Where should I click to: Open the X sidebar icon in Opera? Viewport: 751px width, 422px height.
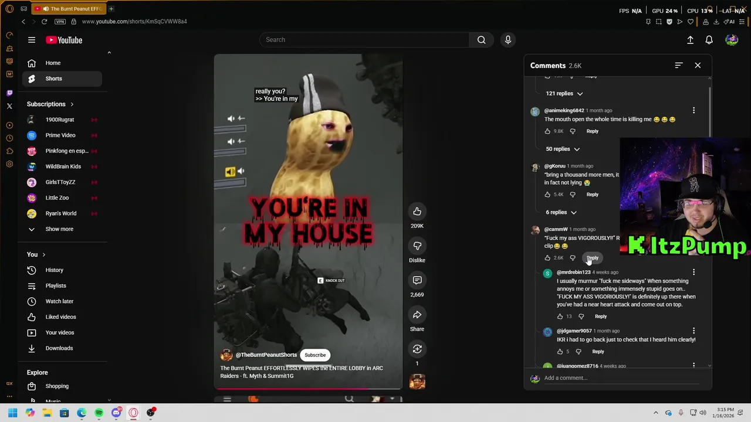pyautogui.click(x=9, y=106)
